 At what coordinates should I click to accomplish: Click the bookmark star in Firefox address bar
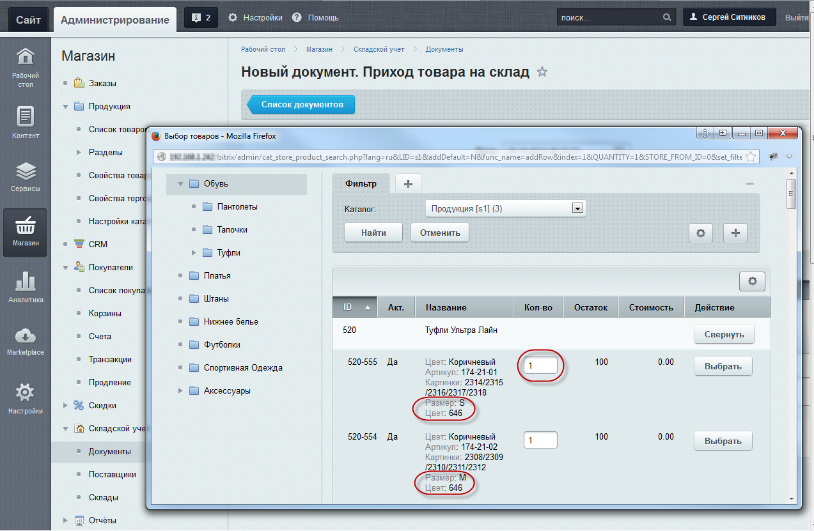tap(751, 157)
